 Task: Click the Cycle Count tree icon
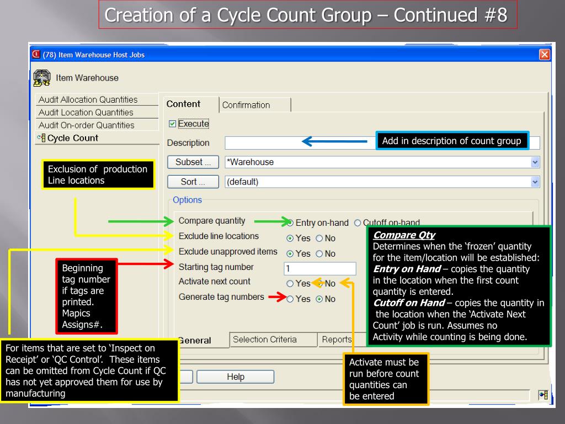42,138
